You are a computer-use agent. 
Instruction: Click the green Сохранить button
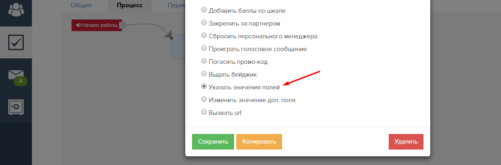click(213, 142)
